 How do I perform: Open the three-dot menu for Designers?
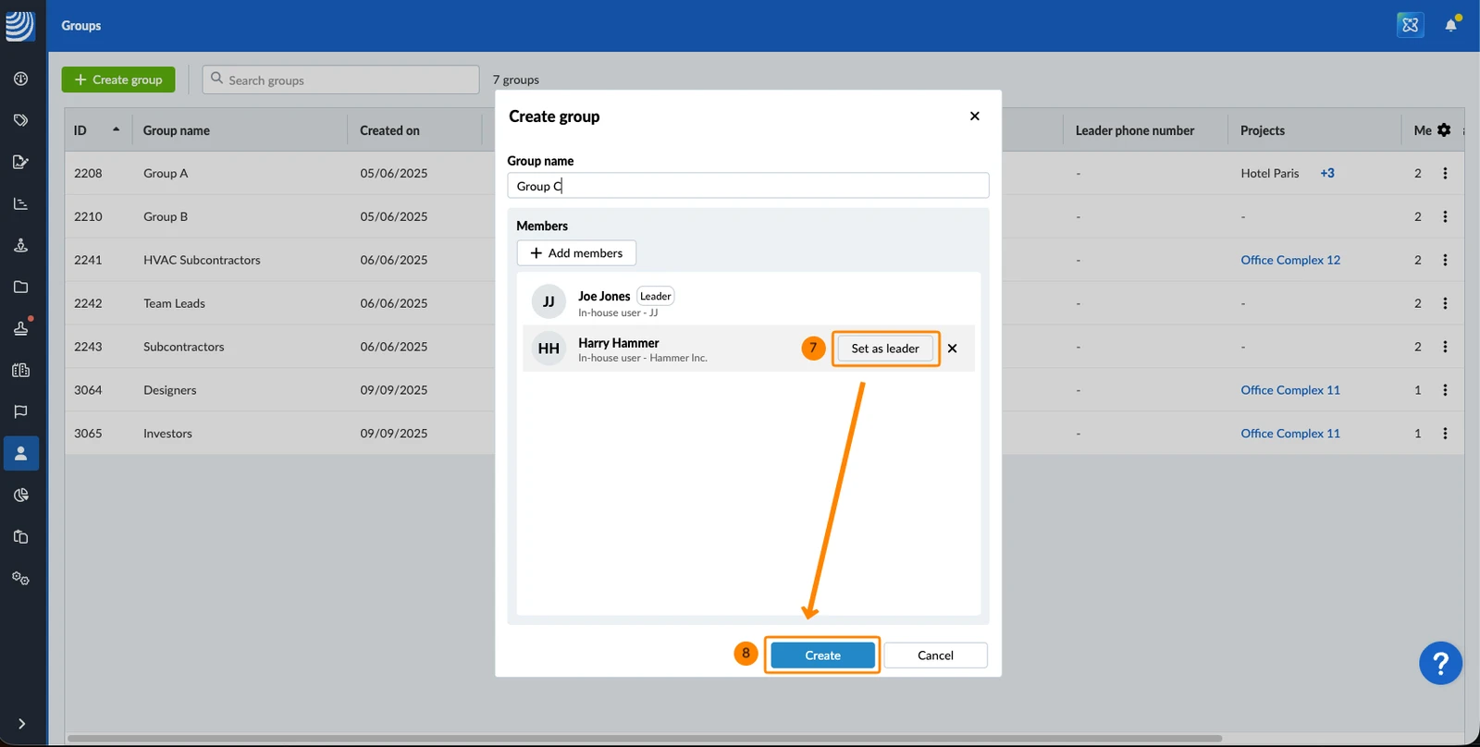tap(1445, 390)
